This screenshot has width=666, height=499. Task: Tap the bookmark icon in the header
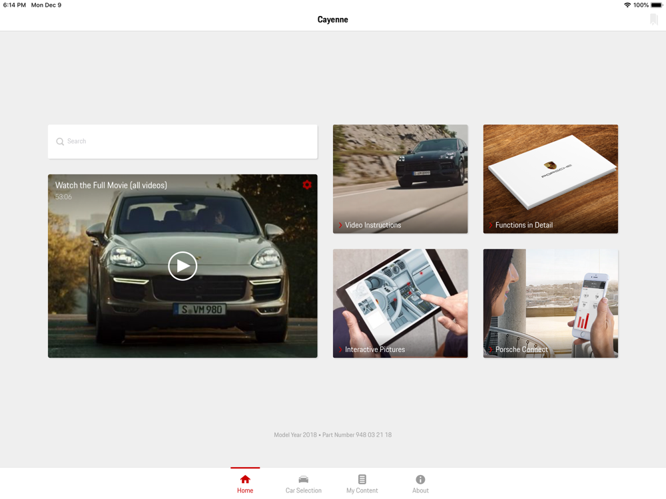pos(654,19)
